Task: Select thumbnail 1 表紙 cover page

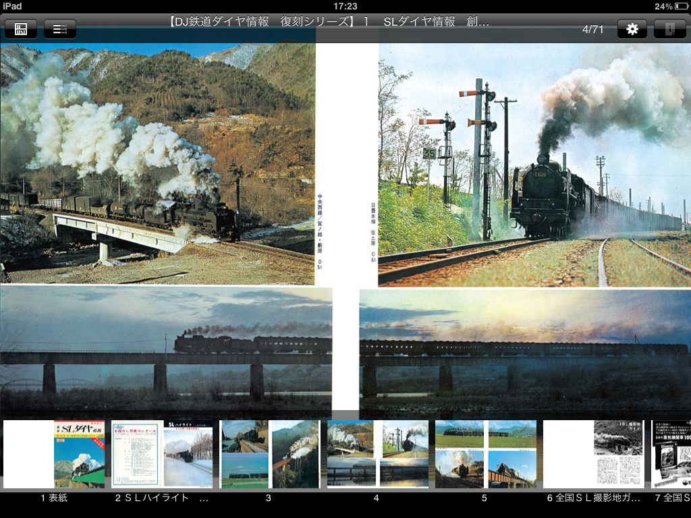Action: [54, 454]
